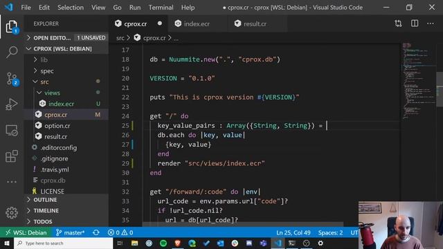
Task: Open Task View from the taskbar
Action: pyautogui.click(x=120, y=243)
